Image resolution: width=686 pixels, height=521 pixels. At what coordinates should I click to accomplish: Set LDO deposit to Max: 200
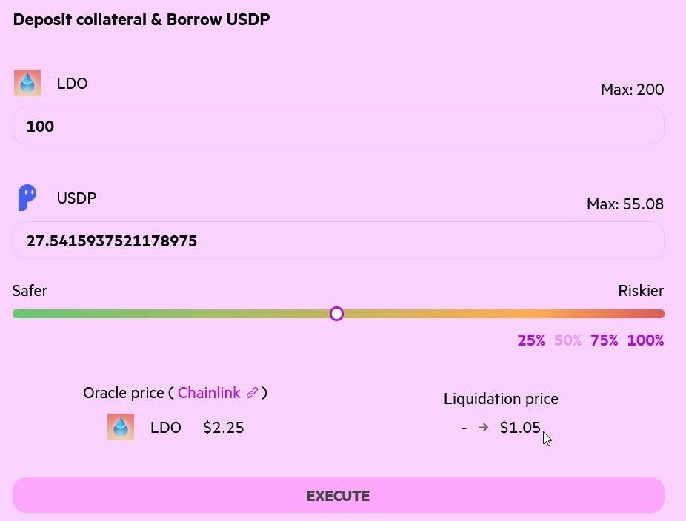point(632,90)
